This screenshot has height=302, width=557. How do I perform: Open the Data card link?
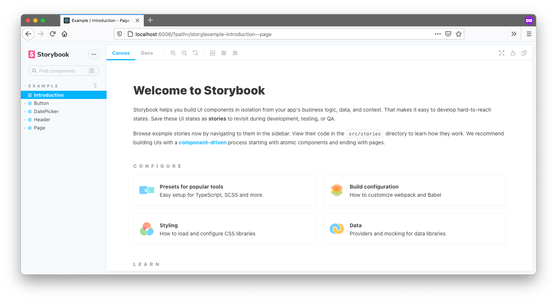[x=414, y=229]
